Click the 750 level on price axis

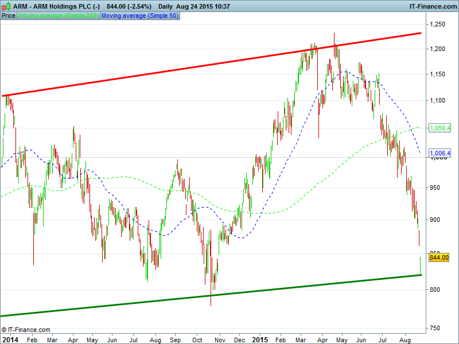(435, 328)
